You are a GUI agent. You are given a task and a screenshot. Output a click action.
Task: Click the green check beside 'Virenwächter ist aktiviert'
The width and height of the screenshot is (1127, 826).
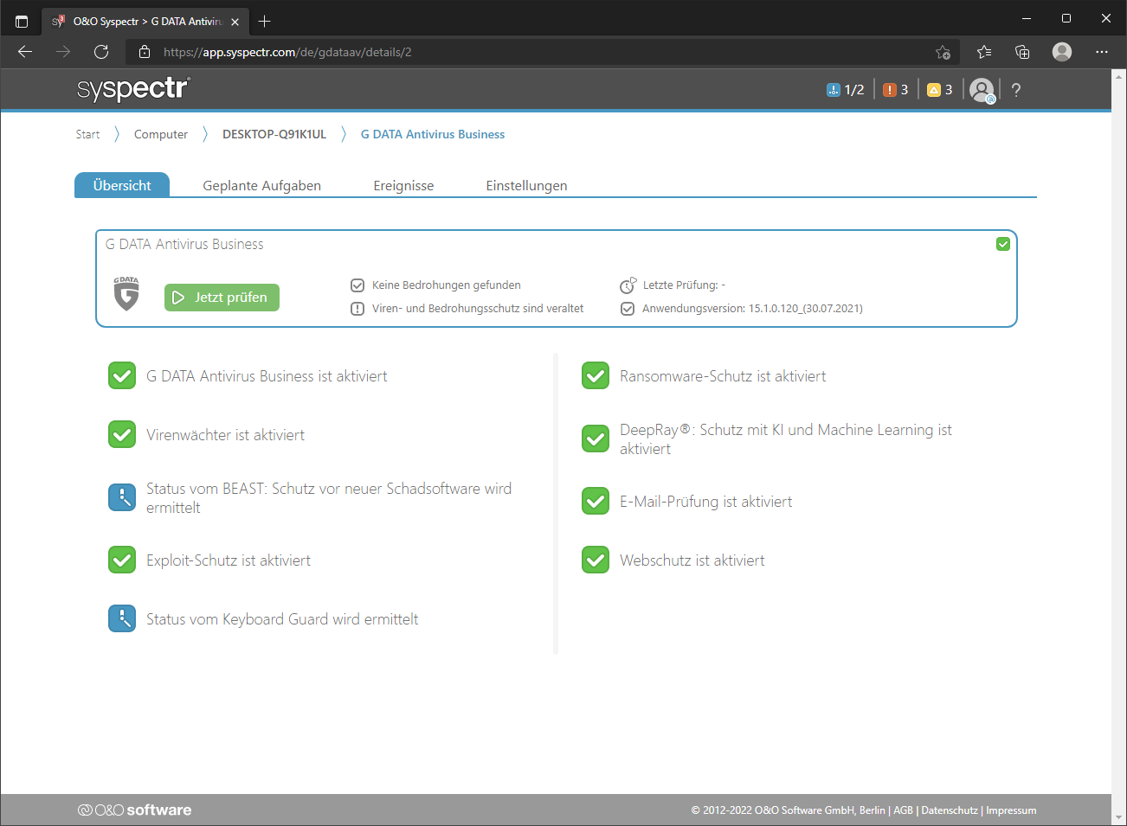coord(122,435)
